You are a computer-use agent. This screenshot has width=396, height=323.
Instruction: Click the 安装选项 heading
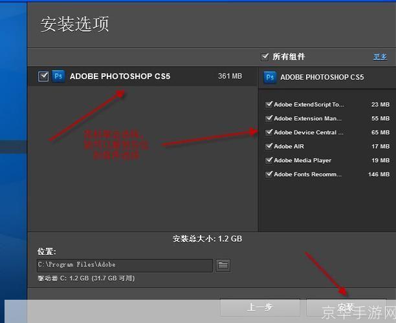point(75,24)
